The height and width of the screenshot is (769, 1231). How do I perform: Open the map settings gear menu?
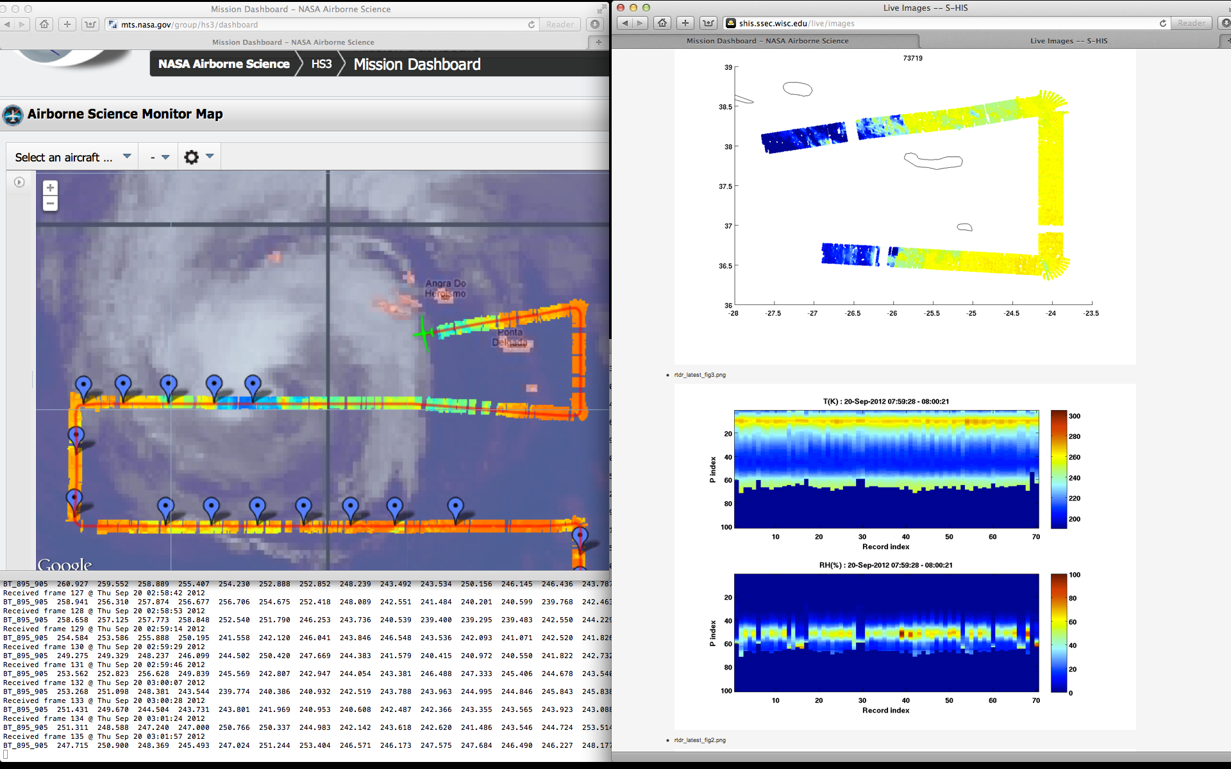click(x=192, y=157)
